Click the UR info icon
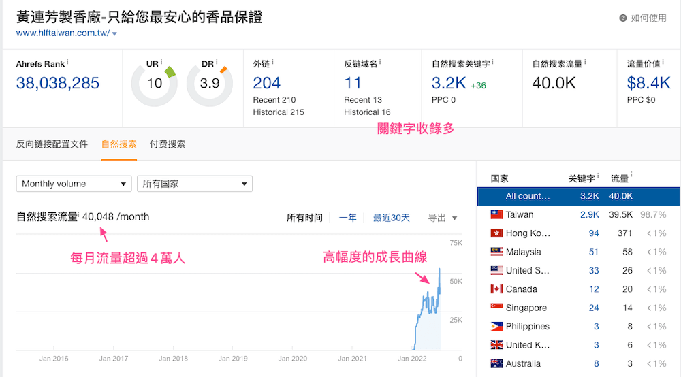 tap(161, 62)
